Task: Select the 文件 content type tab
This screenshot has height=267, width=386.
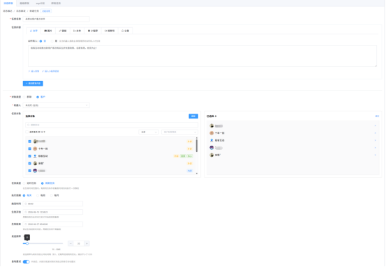Action: [x=77, y=31]
